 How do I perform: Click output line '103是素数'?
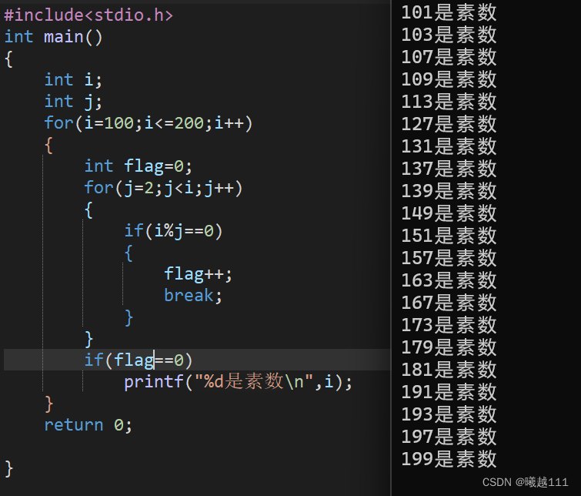[x=449, y=35]
